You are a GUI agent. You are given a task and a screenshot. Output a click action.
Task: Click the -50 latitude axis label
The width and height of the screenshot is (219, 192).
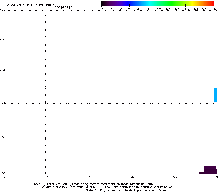point(3,10)
